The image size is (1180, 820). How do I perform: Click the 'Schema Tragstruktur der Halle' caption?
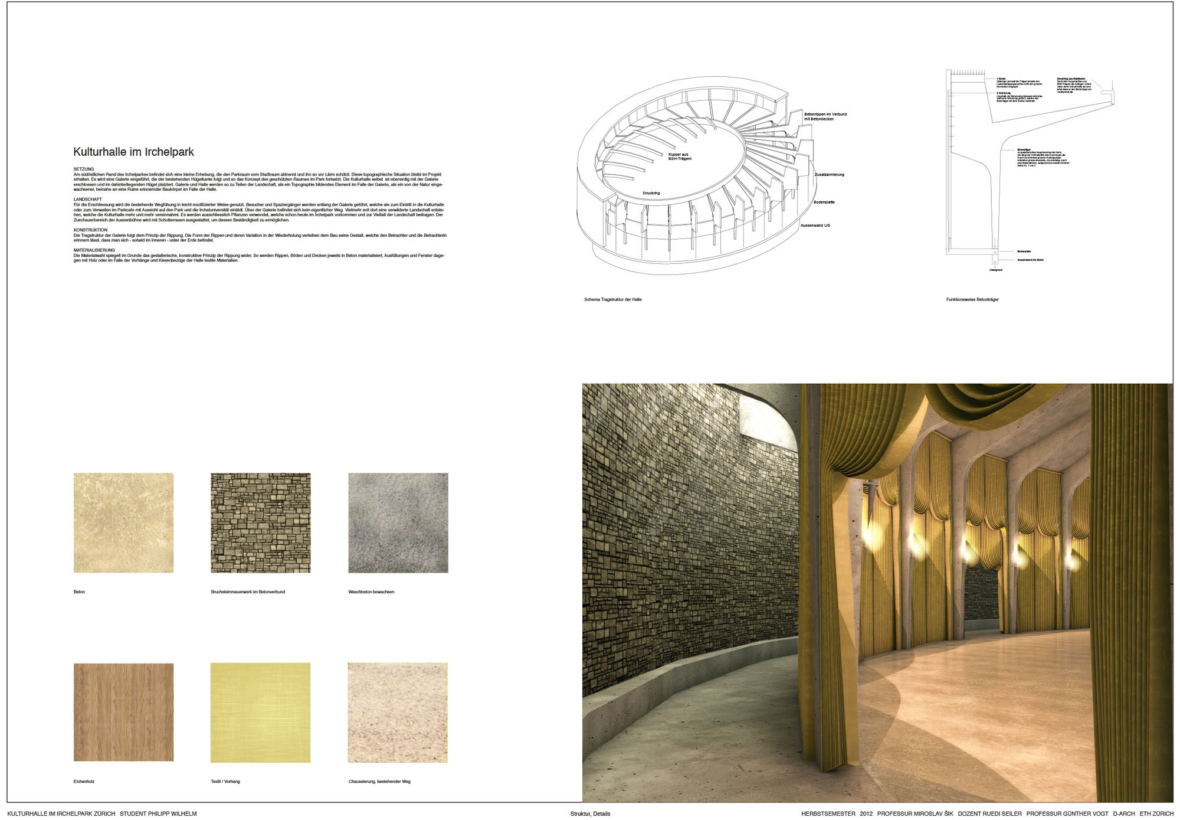click(x=613, y=300)
